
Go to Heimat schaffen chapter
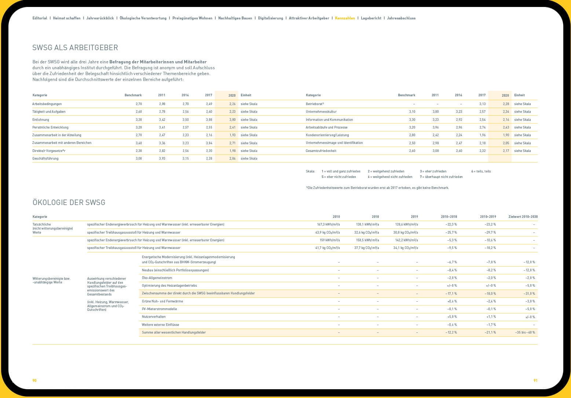point(67,18)
